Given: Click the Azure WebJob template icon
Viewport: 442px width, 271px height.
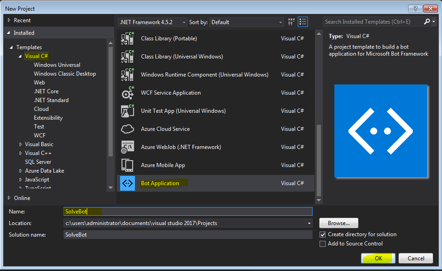Looking at the screenshot, I should 128,147.
